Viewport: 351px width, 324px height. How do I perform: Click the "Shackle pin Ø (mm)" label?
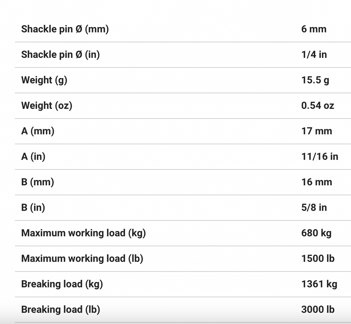point(65,29)
